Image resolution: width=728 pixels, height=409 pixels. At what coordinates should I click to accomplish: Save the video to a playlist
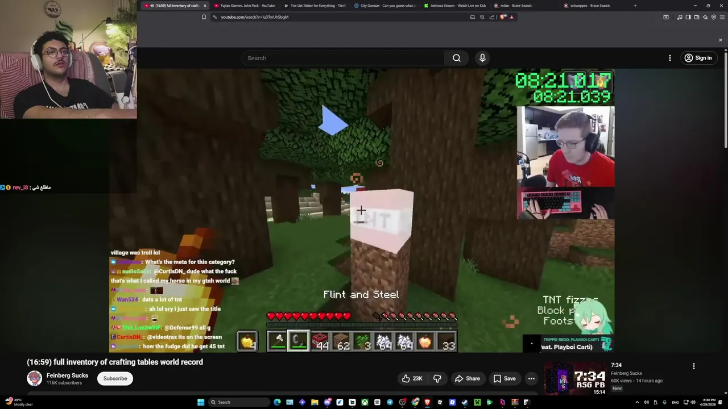click(504, 378)
